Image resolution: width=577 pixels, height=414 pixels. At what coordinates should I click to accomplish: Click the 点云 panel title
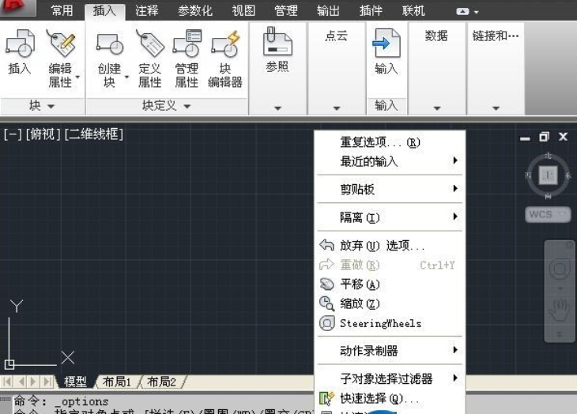pyautogui.click(x=337, y=36)
